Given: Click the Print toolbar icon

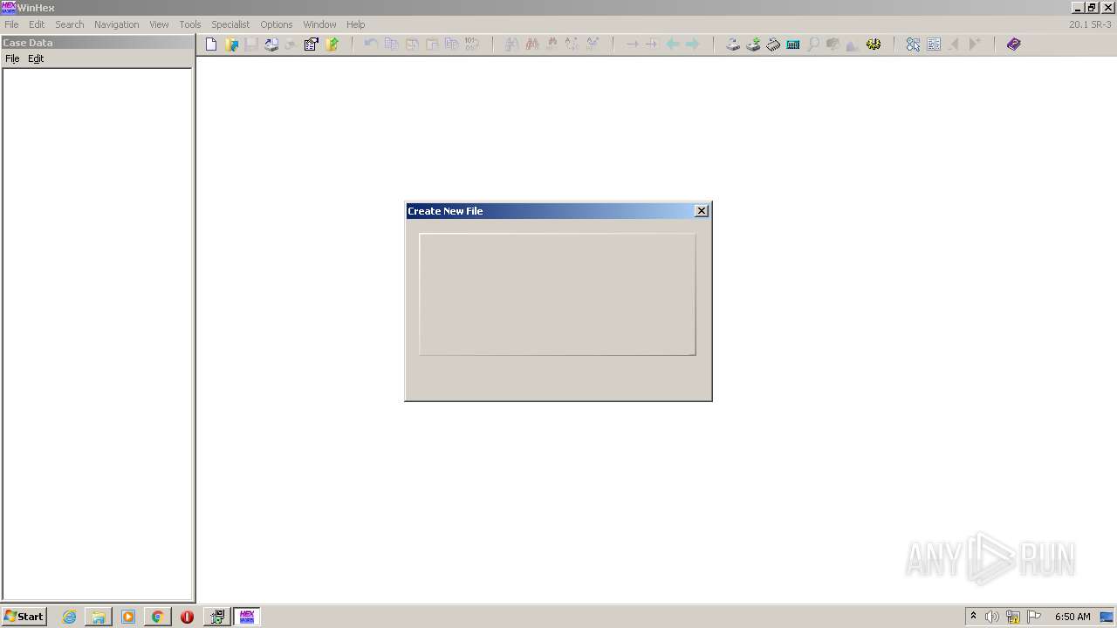Looking at the screenshot, I should point(271,44).
